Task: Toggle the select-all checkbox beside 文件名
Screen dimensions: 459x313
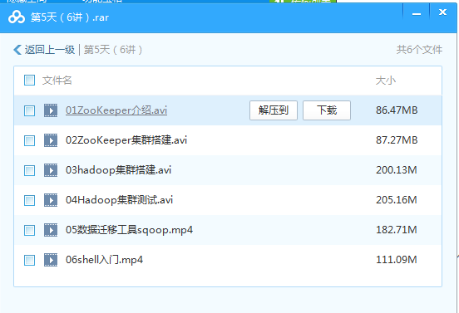Action: click(30, 80)
